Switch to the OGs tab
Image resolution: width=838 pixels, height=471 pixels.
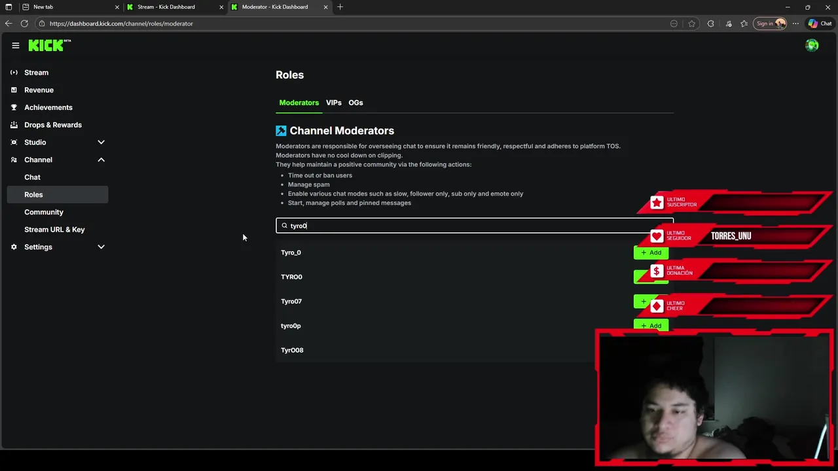(x=355, y=103)
